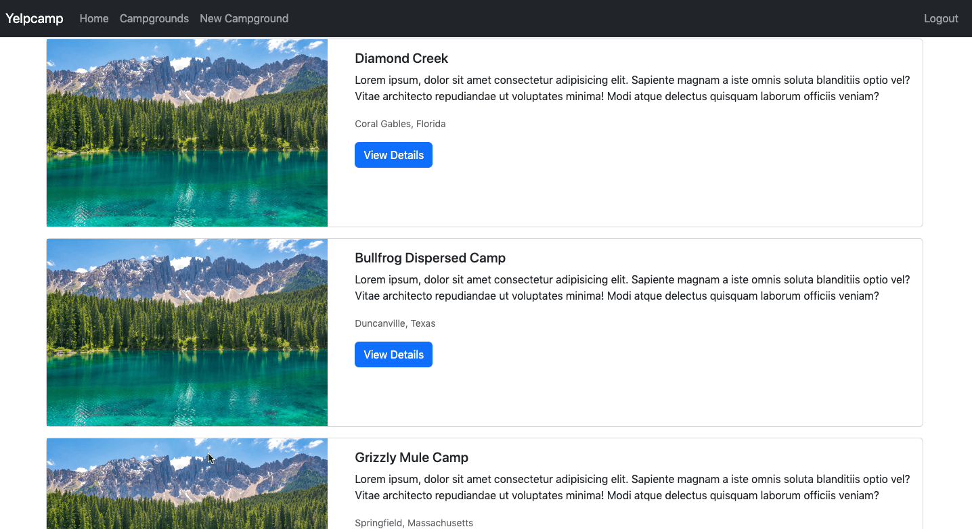View Details for Diamond Creek
The height and width of the screenshot is (529, 972).
[x=393, y=155]
